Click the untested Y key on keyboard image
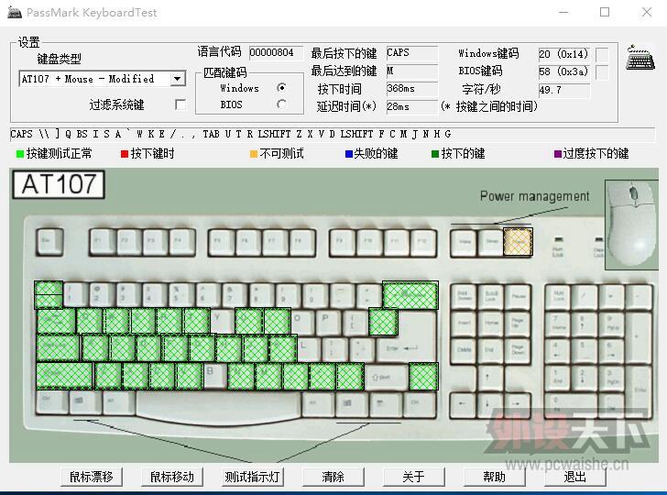This screenshot has width=667, height=495. point(222,322)
